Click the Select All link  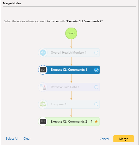[12, 139]
